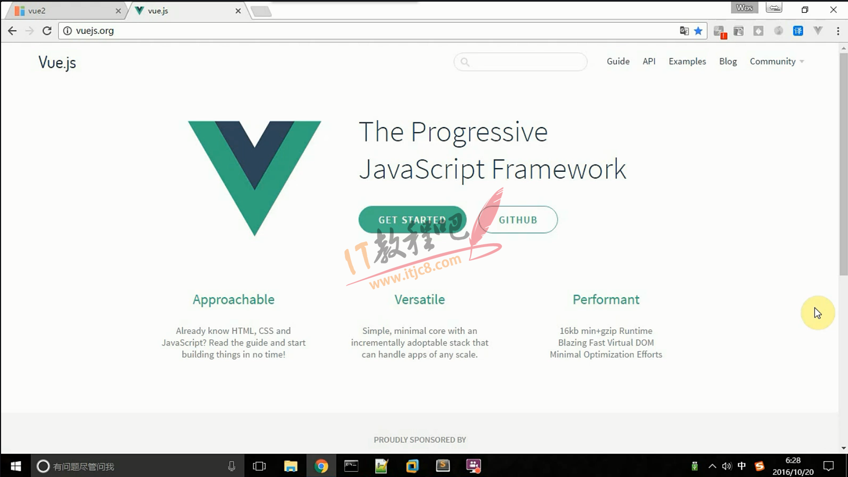This screenshot has height=477, width=848.
Task: Click the magnifier icon in the search box
Action: (465, 62)
